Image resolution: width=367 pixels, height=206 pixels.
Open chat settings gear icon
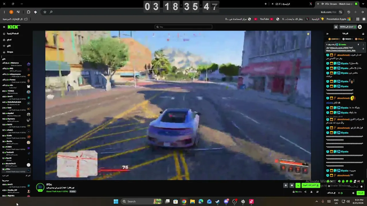click(x=353, y=193)
